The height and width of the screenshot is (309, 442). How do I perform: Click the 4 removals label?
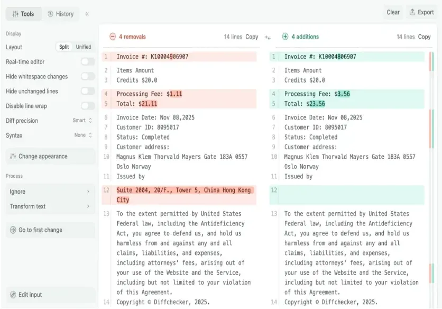click(x=132, y=37)
